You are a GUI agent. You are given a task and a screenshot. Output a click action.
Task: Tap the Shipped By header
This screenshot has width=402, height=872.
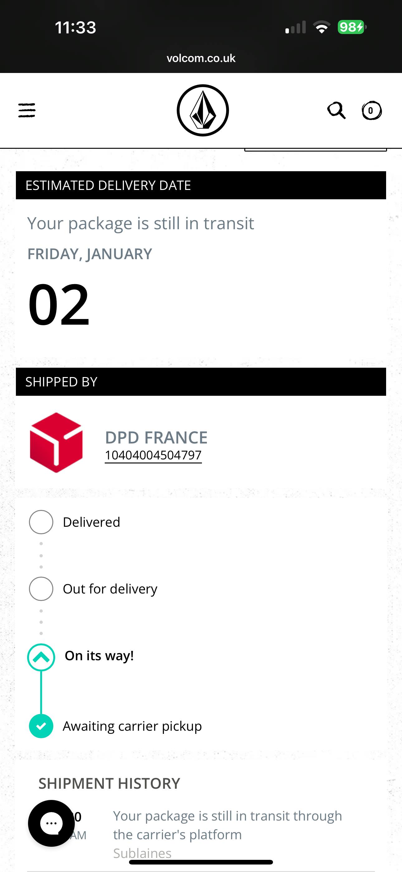[x=201, y=381]
